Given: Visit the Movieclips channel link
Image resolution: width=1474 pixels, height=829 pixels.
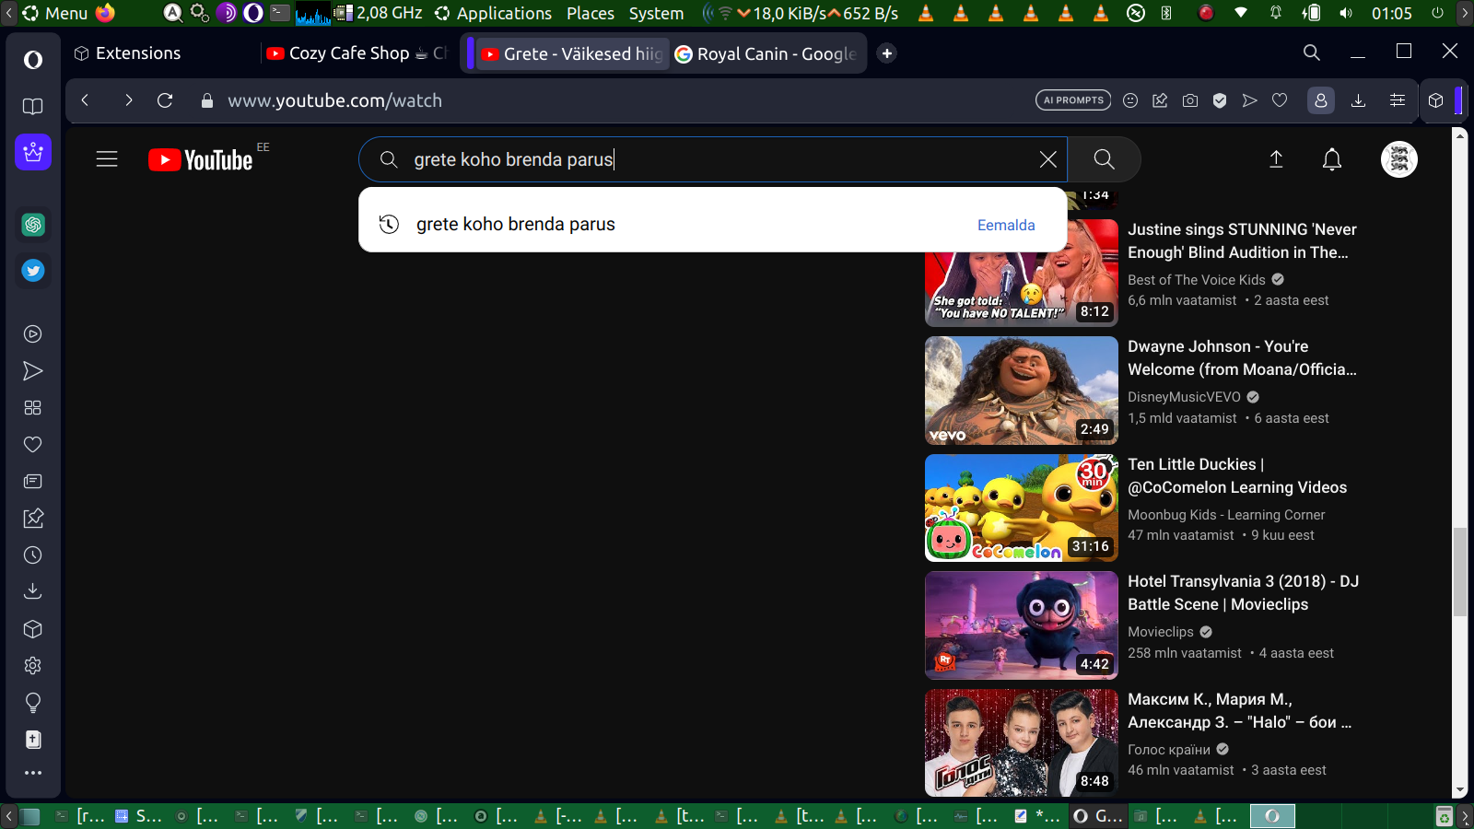Looking at the screenshot, I should click(x=1161, y=632).
